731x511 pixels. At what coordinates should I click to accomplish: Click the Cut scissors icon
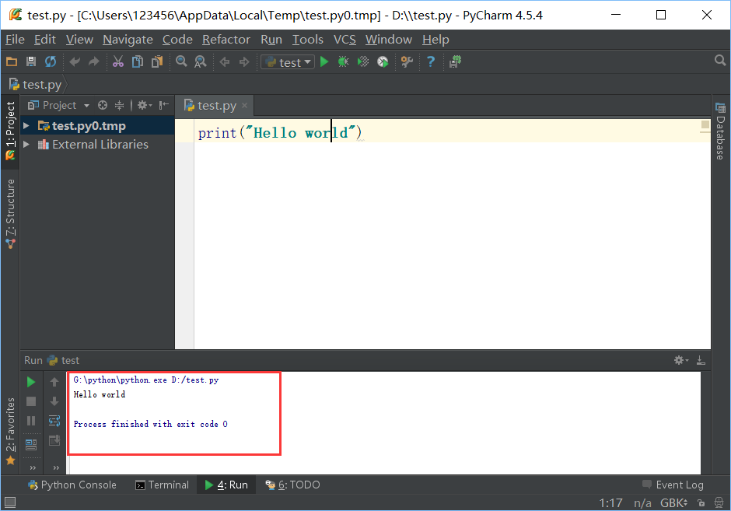(x=118, y=61)
